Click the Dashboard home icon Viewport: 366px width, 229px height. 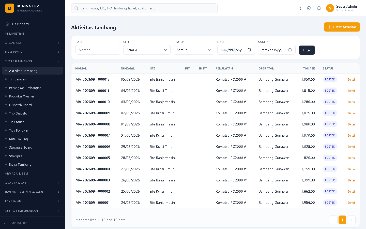(x=7, y=24)
